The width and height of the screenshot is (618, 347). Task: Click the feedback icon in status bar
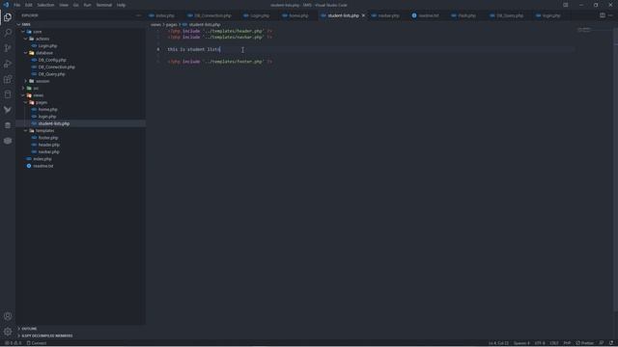pyautogui.click(x=602, y=343)
